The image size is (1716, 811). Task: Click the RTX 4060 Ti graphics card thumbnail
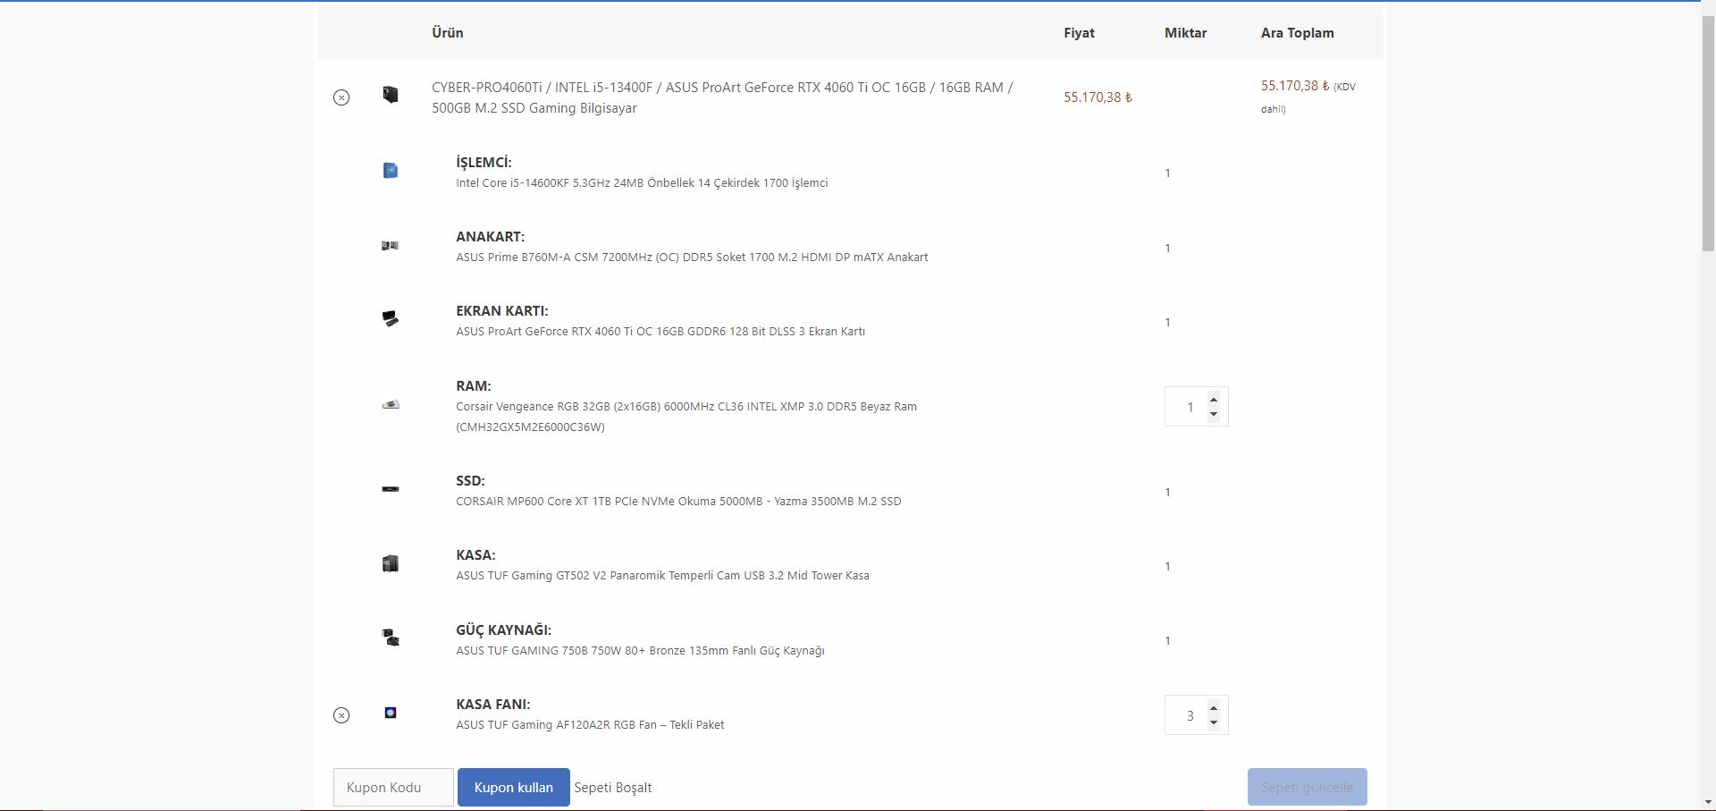pos(391,319)
